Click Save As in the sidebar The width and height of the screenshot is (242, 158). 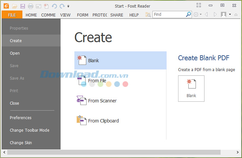pos(17,78)
